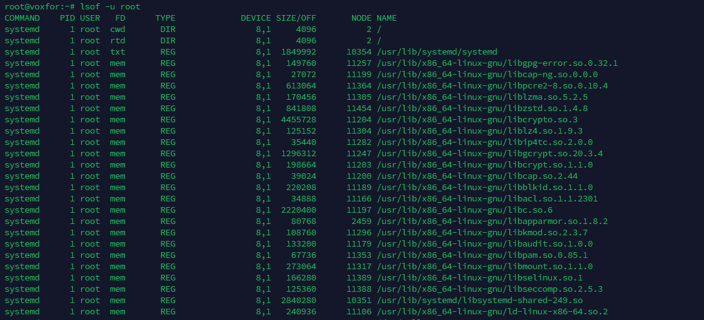Click the libzstd.so.1.4.8 library path

(482, 109)
